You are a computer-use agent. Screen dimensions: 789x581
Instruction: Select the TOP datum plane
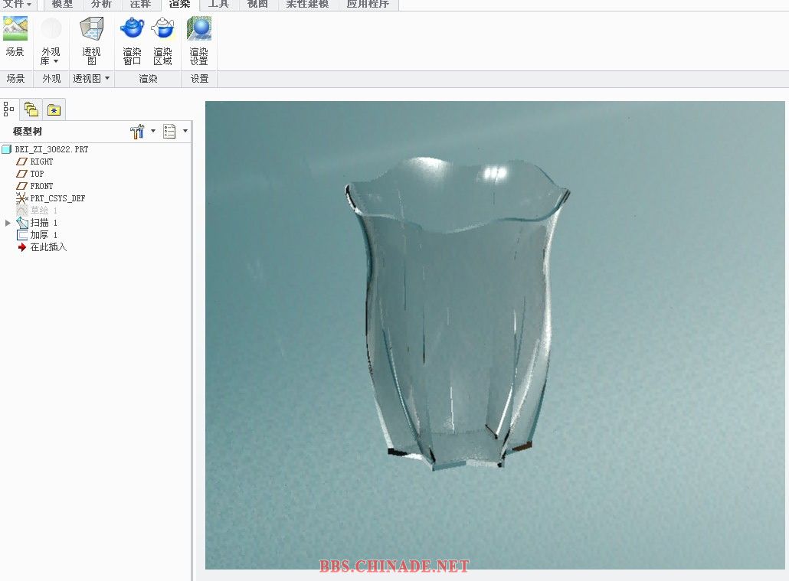coord(37,174)
